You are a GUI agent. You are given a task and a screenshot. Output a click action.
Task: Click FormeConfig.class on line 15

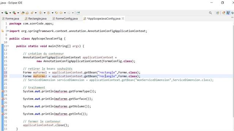click(117, 61)
